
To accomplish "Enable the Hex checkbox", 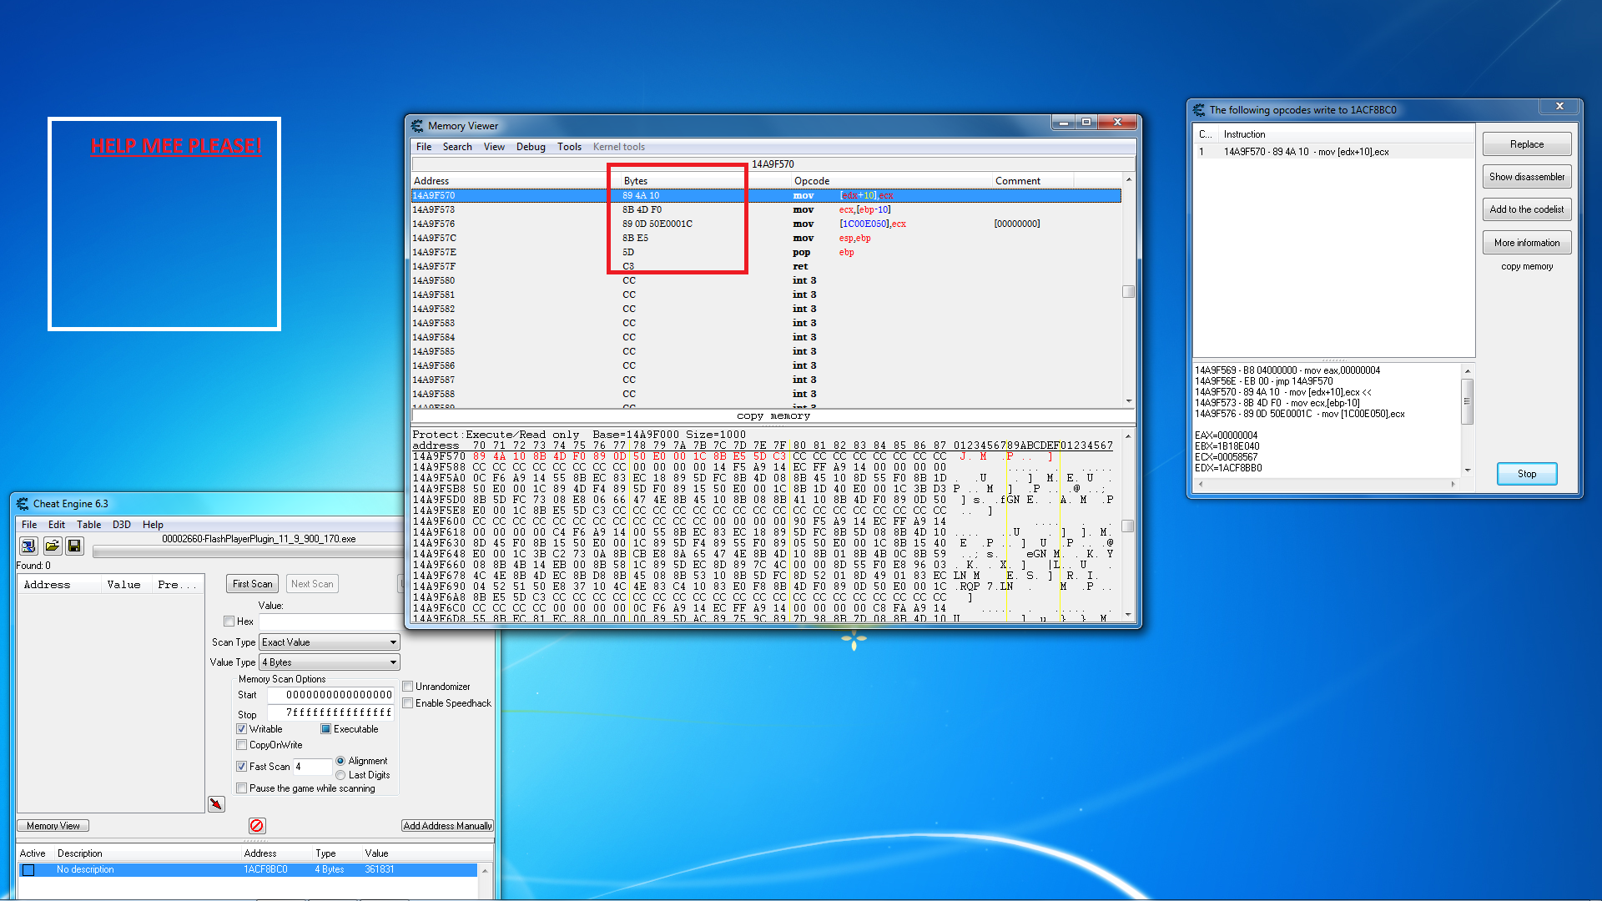I will [229, 622].
